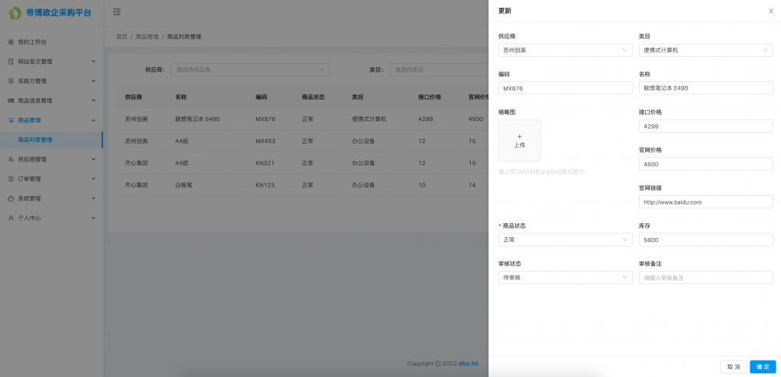Expand the 系统管理 menu chevron
Viewport: 781px width, 377px height.
pyautogui.click(x=94, y=198)
